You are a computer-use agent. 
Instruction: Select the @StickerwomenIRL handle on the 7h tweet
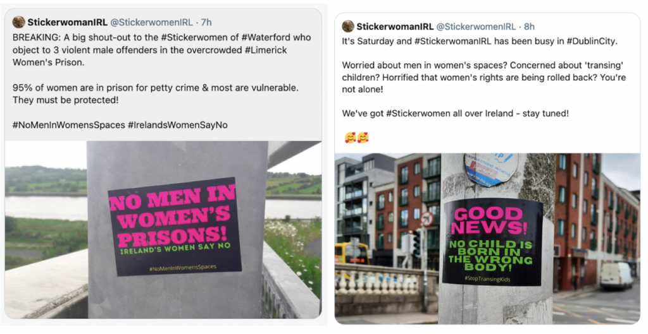[x=152, y=22]
